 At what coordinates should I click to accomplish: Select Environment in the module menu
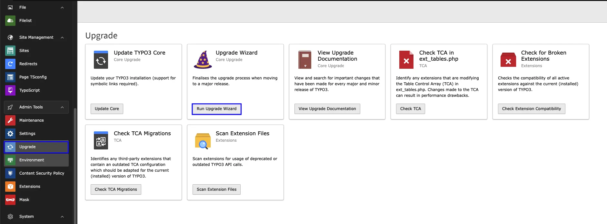click(x=36, y=160)
